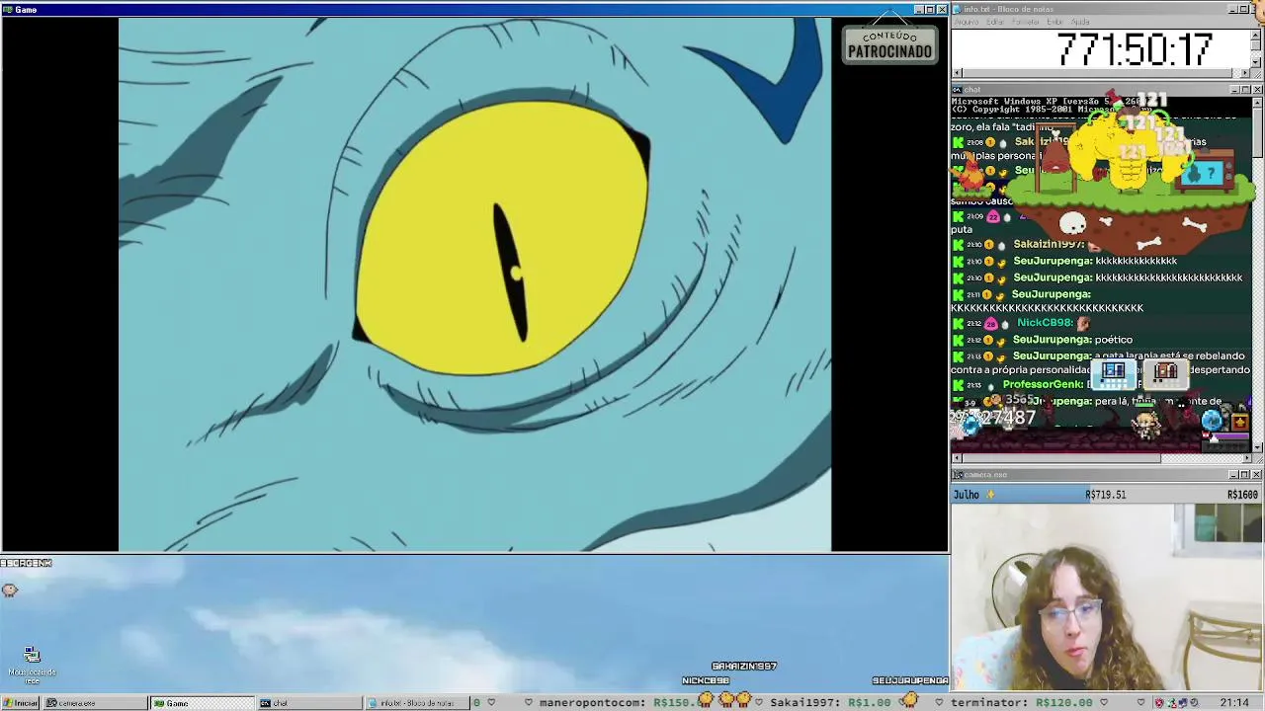The height and width of the screenshot is (711, 1265).
Task: Open Meus locais de rede desktop icon
Action: (x=32, y=665)
